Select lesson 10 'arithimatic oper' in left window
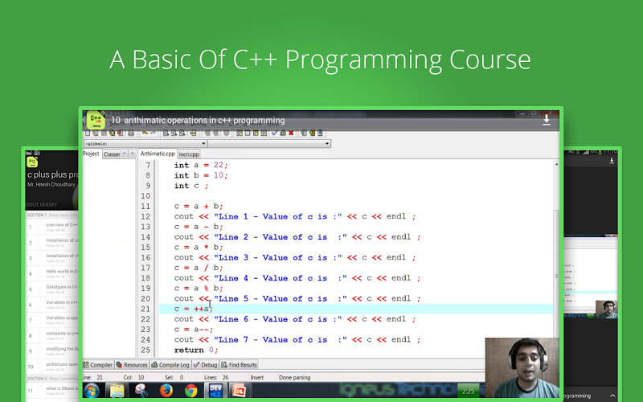Image resolution: width=643 pixels, height=402 pixels. coord(52,367)
